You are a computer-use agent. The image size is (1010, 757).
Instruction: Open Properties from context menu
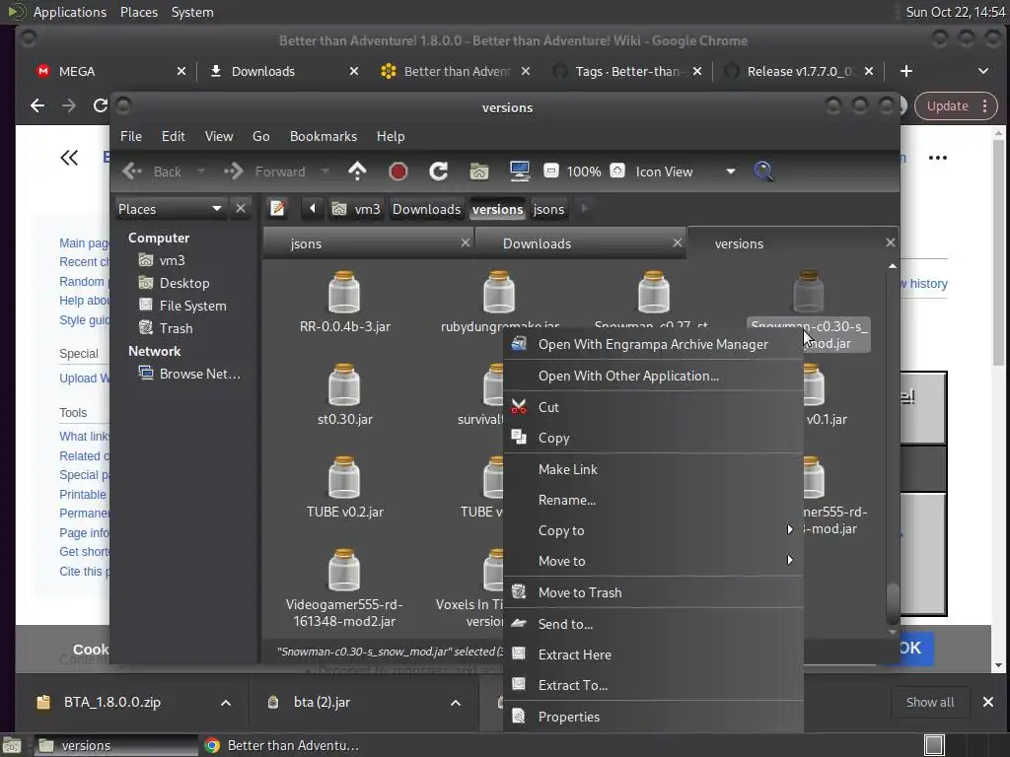pos(653,717)
